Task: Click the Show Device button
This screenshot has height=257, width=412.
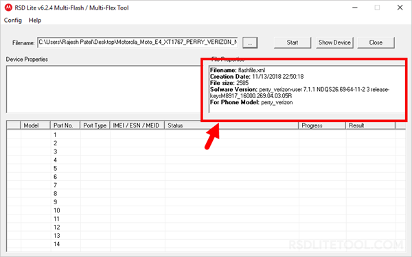Action: [334, 42]
